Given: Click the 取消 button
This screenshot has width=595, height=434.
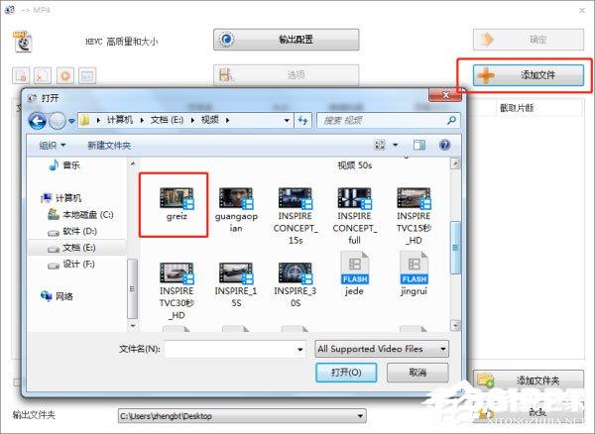Looking at the screenshot, I should point(417,373).
